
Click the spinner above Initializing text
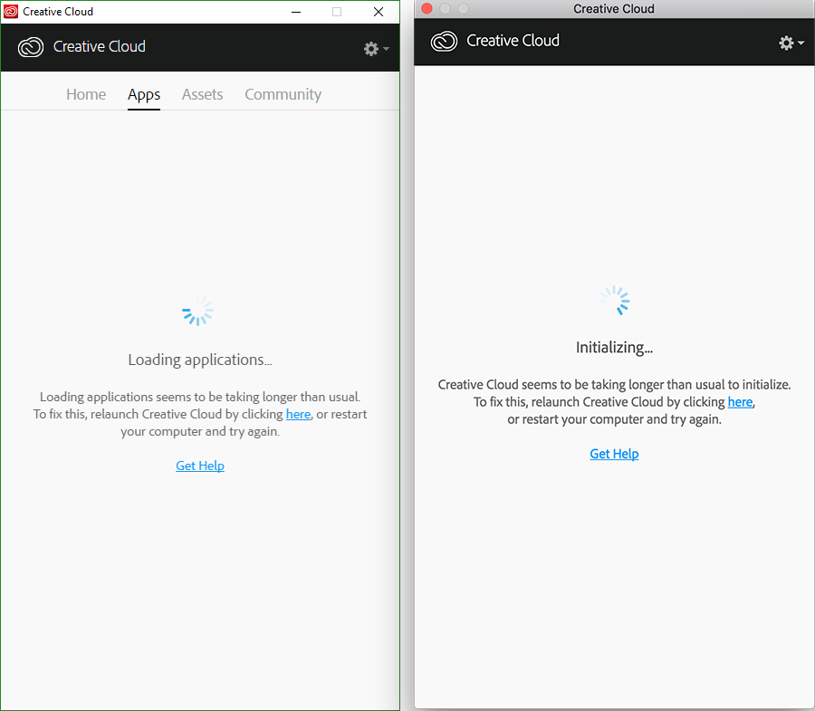click(614, 300)
